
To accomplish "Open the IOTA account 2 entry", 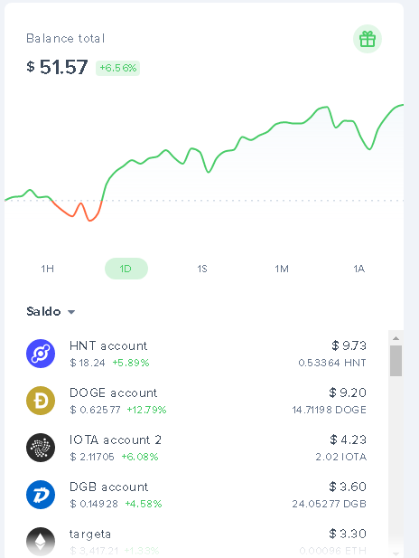I will point(196,448).
